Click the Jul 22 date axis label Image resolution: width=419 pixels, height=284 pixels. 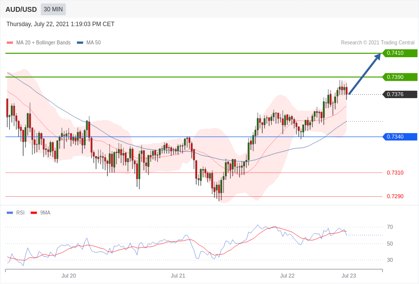tap(287, 276)
